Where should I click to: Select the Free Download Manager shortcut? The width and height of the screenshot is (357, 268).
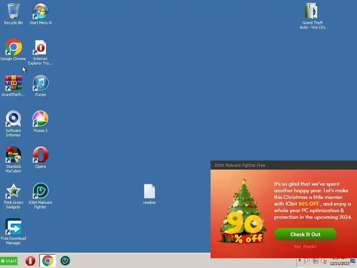[13, 232]
